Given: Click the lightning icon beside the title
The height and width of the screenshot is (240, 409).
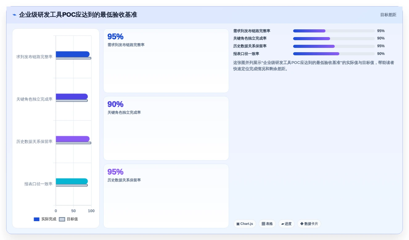Looking at the screenshot, I should pos(14,15).
